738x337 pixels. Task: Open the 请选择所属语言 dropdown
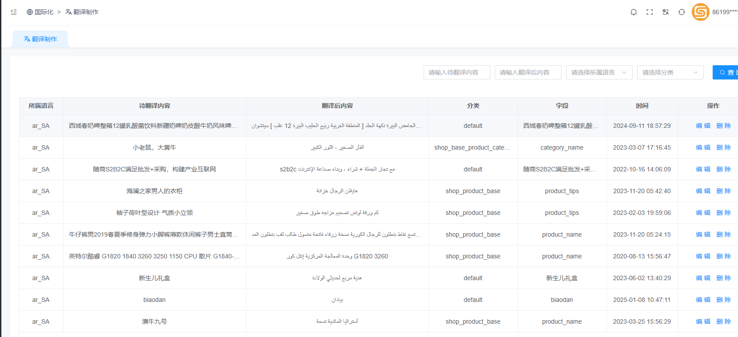point(598,72)
